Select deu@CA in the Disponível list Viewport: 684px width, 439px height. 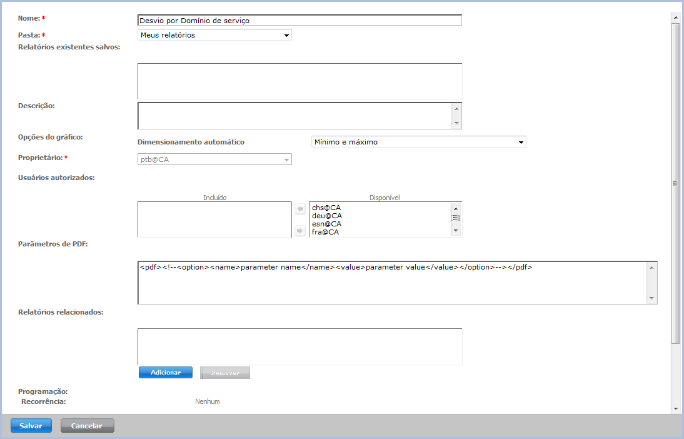tap(327, 216)
